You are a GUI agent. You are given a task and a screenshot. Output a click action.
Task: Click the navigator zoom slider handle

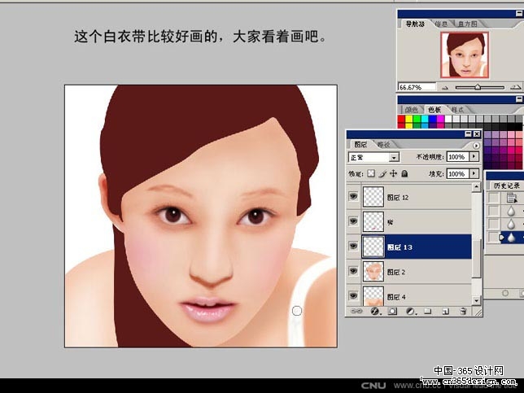click(x=478, y=87)
